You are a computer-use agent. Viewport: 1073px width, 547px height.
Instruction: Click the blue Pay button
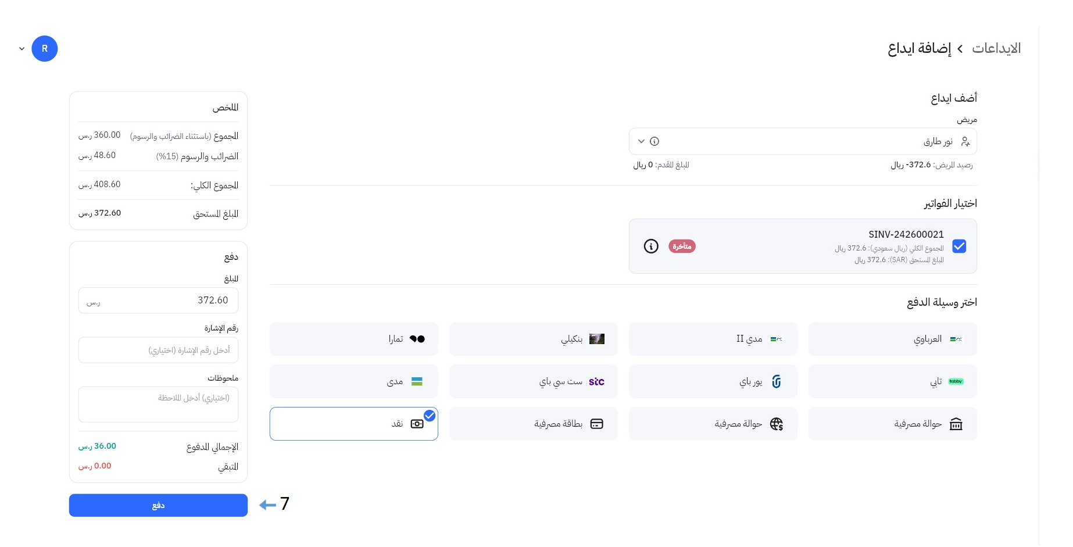(x=158, y=506)
